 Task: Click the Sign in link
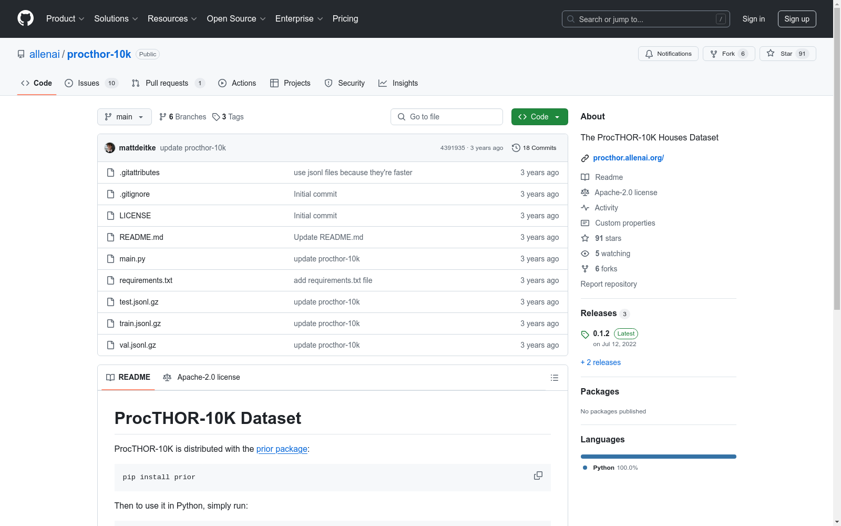(754, 19)
